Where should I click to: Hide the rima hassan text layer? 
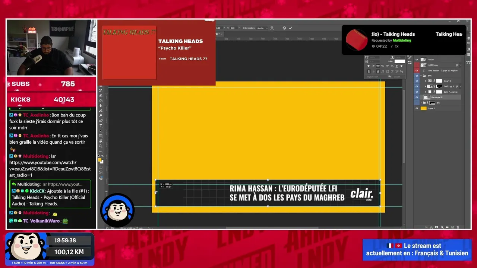pos(417,71)
